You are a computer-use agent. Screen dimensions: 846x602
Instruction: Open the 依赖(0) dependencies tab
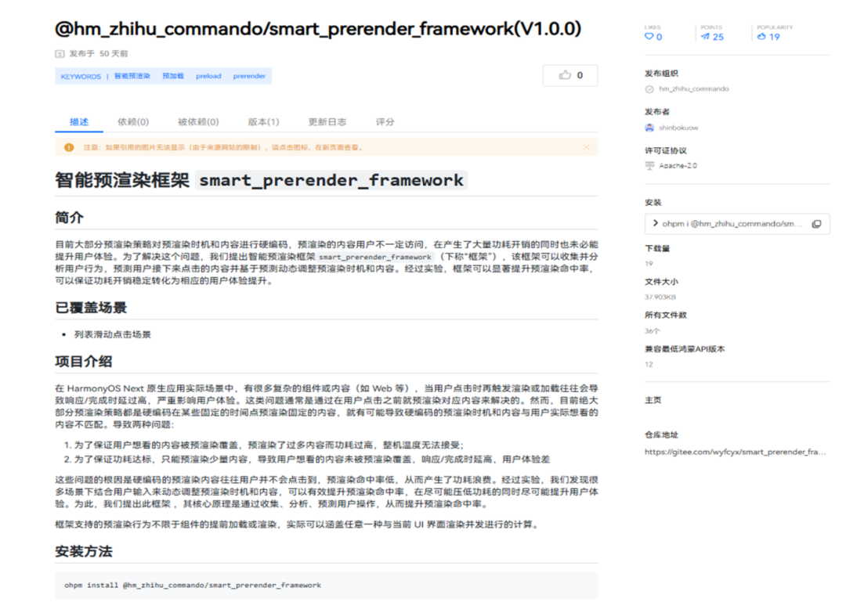coord(133,122)
